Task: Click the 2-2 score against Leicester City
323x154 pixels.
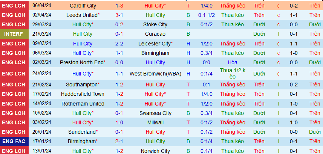Action: pos(119,44)
